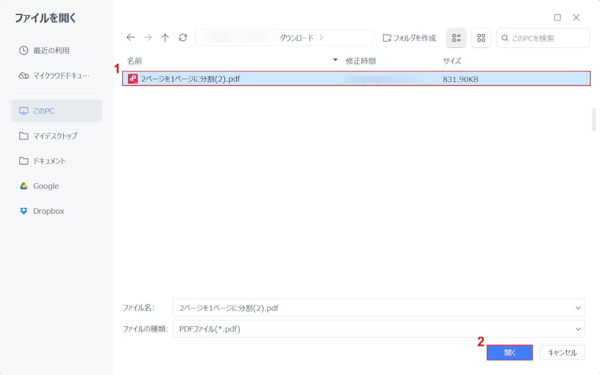Focus the このPCを検索 search field
The image size is (600, 375).
point(543,38)
